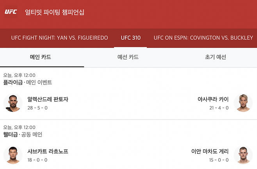
Task: Click 알렉산드레 판토자 fighter photo
Action: [x=13, y=103]
